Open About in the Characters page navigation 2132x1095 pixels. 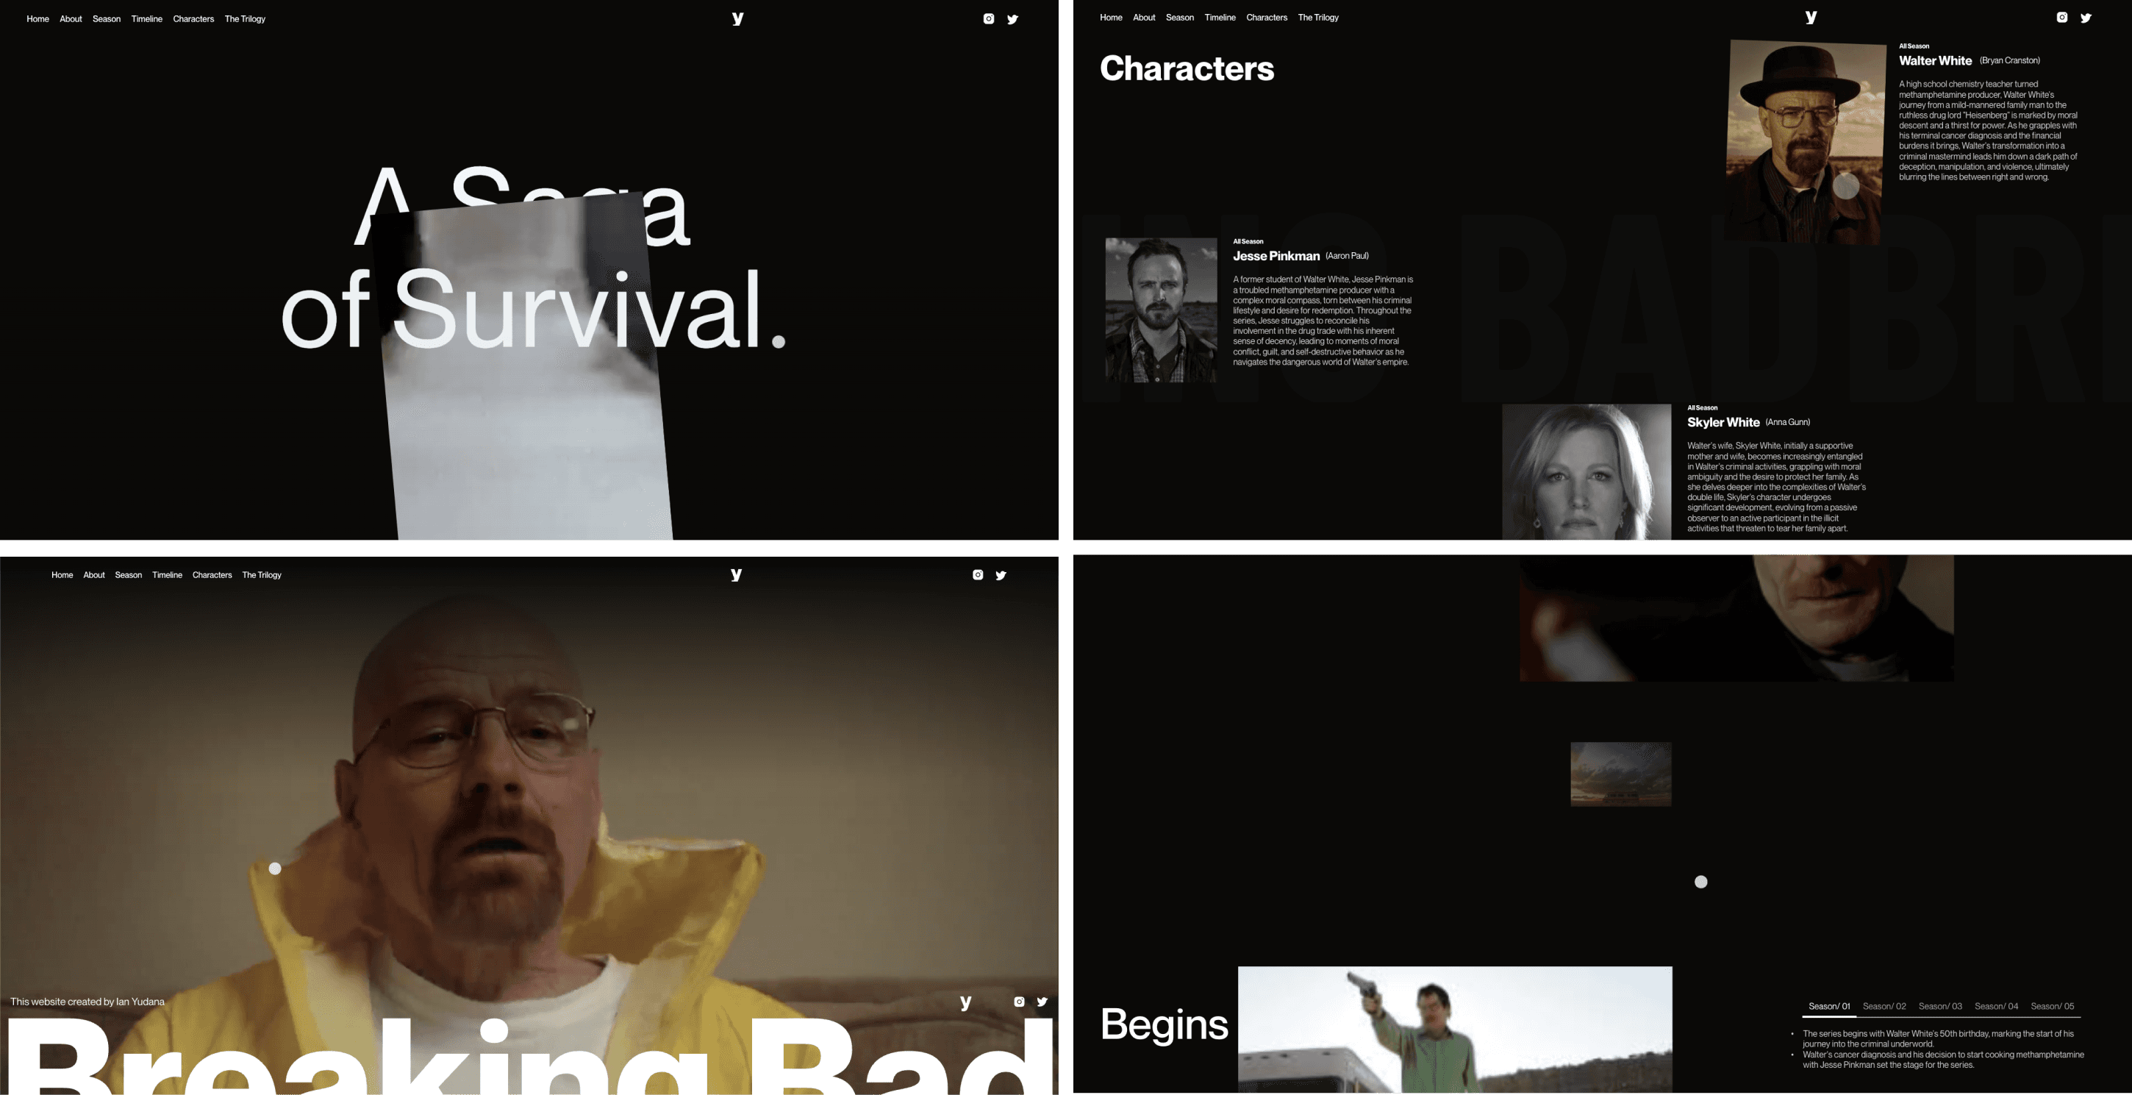pos(1145,18)
